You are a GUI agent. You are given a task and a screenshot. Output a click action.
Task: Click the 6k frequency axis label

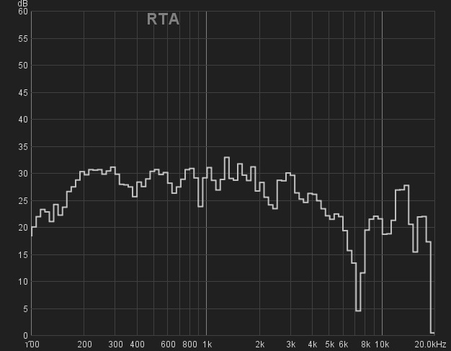pyautogui.click(x=344, y=345)
